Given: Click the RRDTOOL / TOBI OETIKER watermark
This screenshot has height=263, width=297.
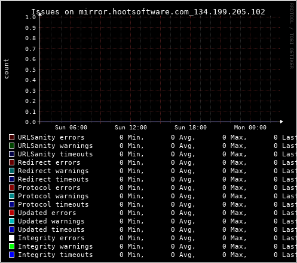Looking at the screenshot, I should click(291, 36).
